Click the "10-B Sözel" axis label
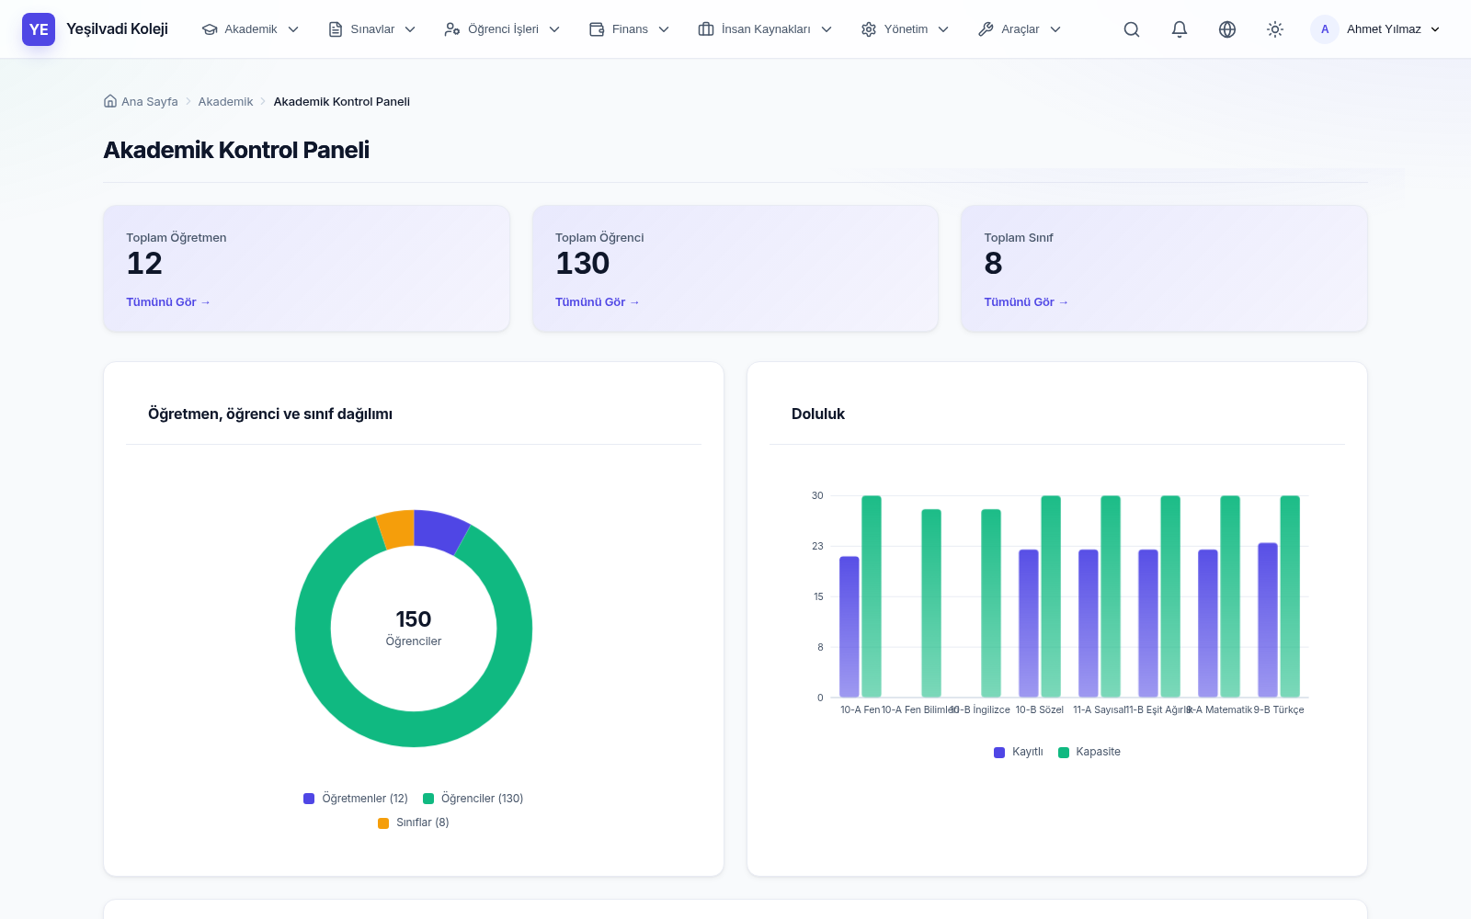The image size is (1471, 919). point(1039,710)
